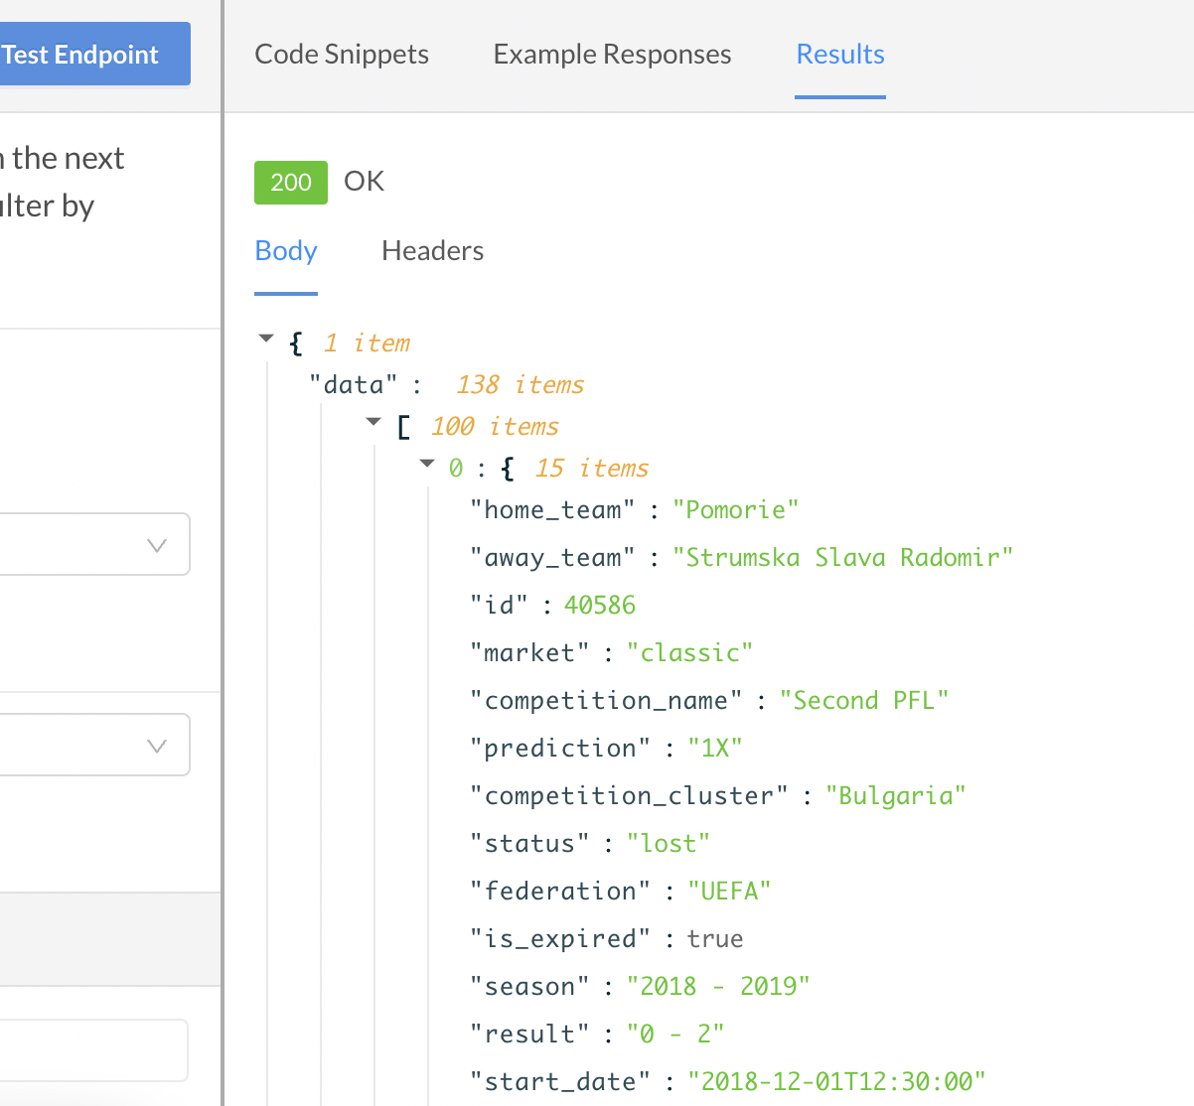1194x1106 pixels.
Task: Open the Code Snippets tab
Action: tap(342, 55)
